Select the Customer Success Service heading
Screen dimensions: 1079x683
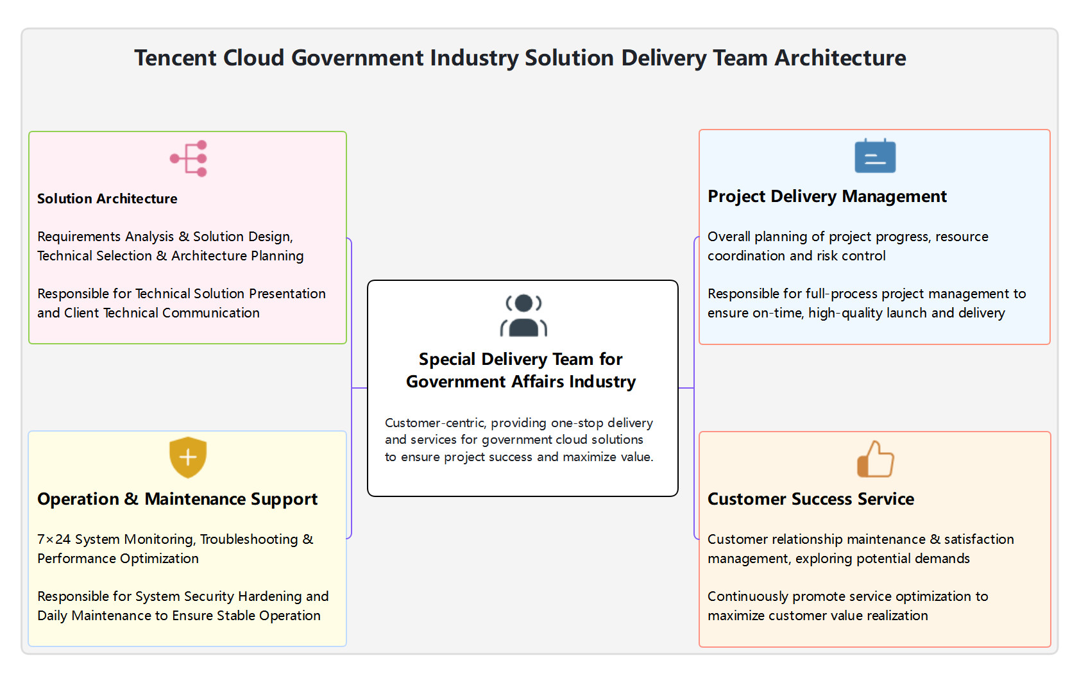click(811, 499)
